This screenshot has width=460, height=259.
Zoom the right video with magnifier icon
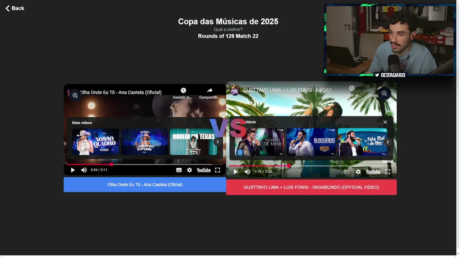coord(384,94)
